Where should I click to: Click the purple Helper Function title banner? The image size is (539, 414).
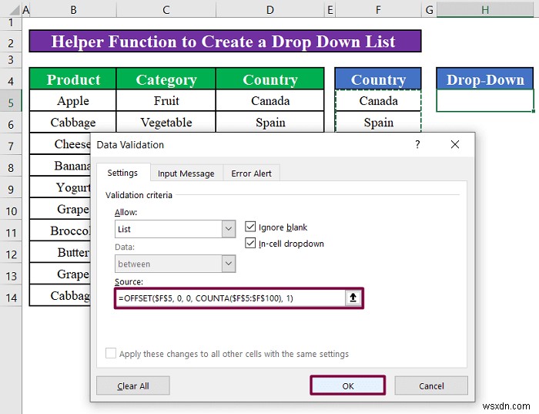tap(225, 42)
